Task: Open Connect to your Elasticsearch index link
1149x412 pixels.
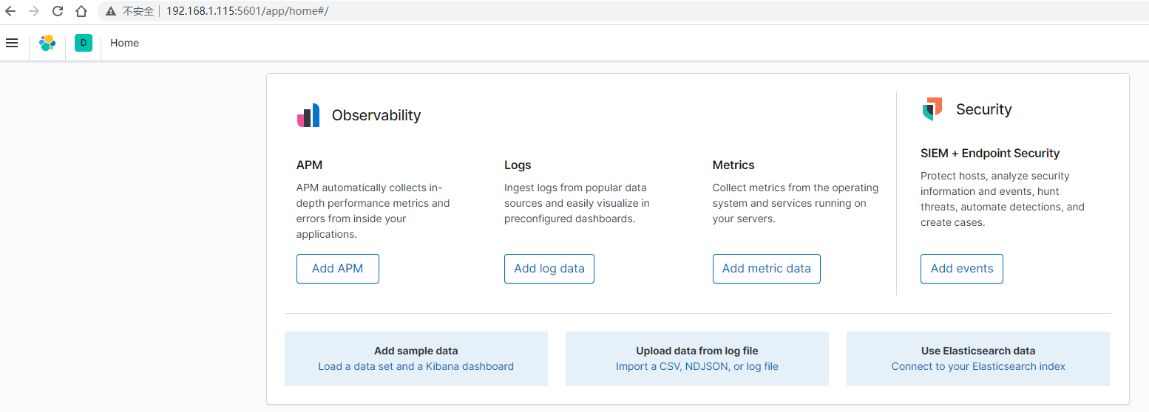Action: coord(977,366)
